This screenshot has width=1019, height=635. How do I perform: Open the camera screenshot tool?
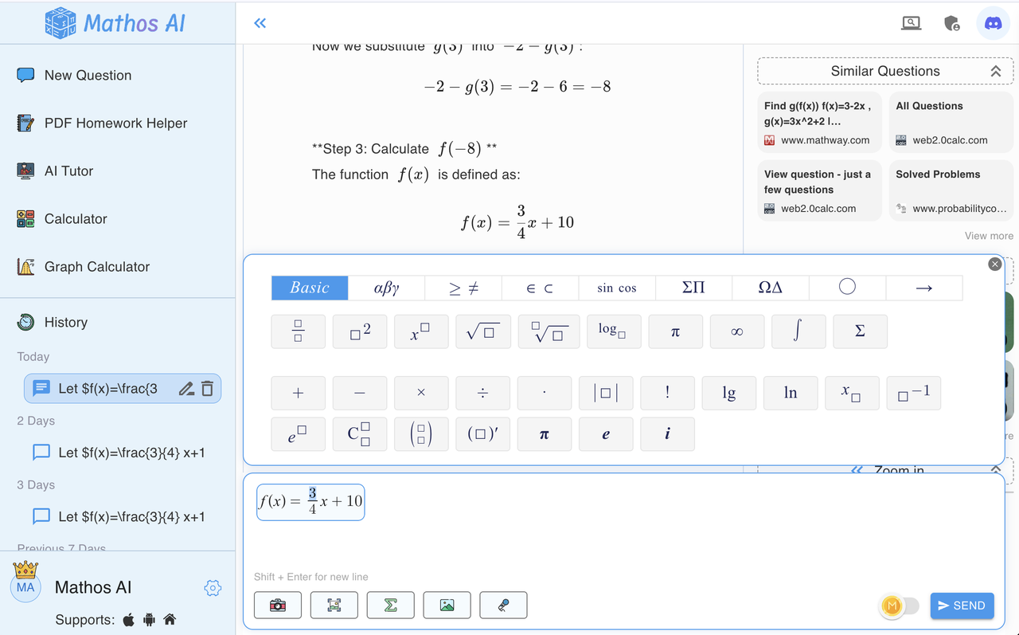[x=277, y=605]
